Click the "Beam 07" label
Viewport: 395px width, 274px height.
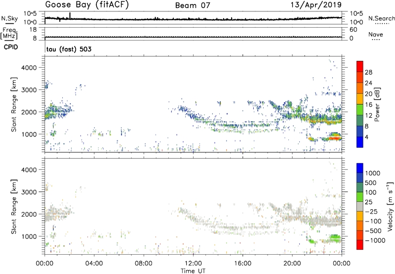coord(193,5)
